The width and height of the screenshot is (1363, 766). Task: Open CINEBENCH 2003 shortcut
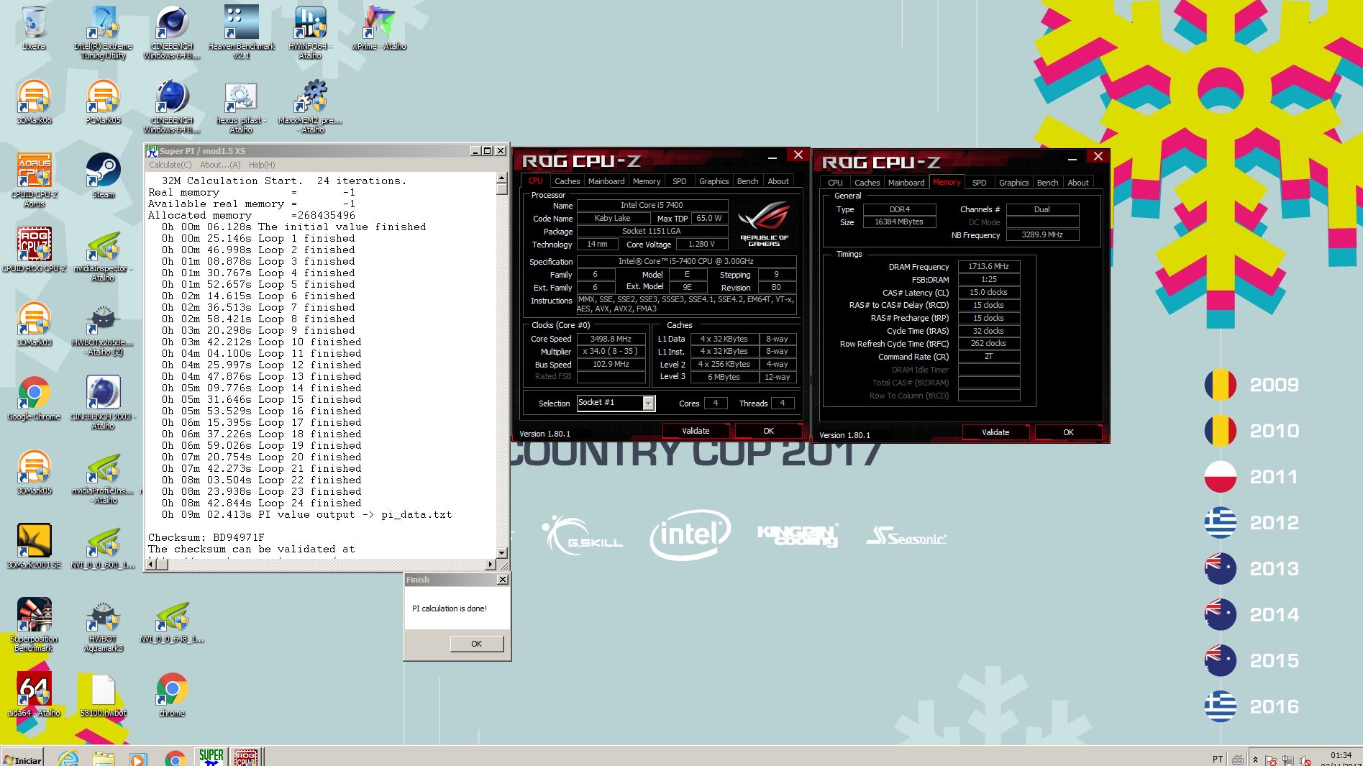103,403
